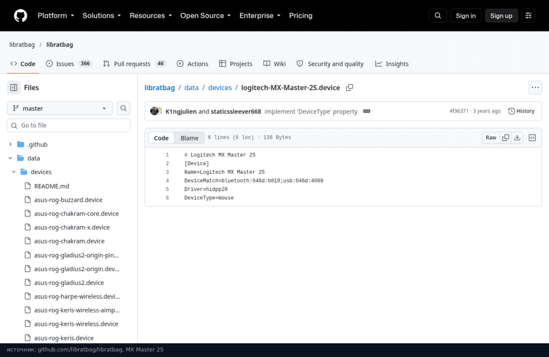549x357 pixels.
Task: Expand the .github folder
Action: (11, 144)
